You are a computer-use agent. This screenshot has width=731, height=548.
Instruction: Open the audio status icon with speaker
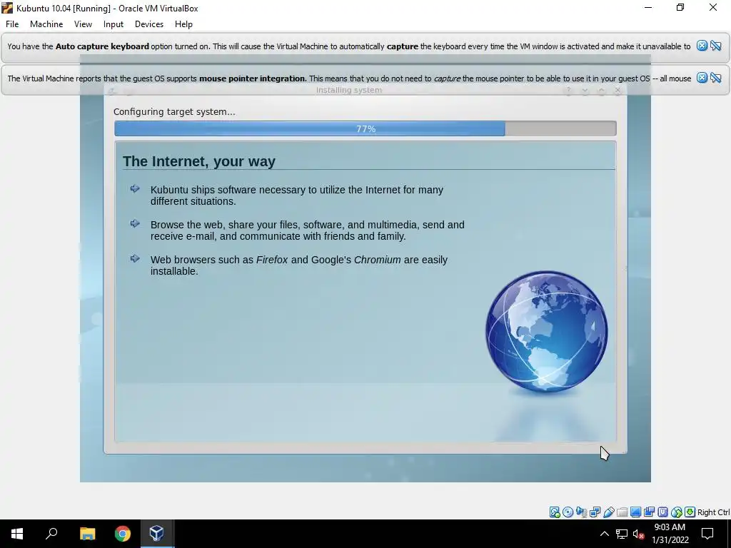coord(581,512)
